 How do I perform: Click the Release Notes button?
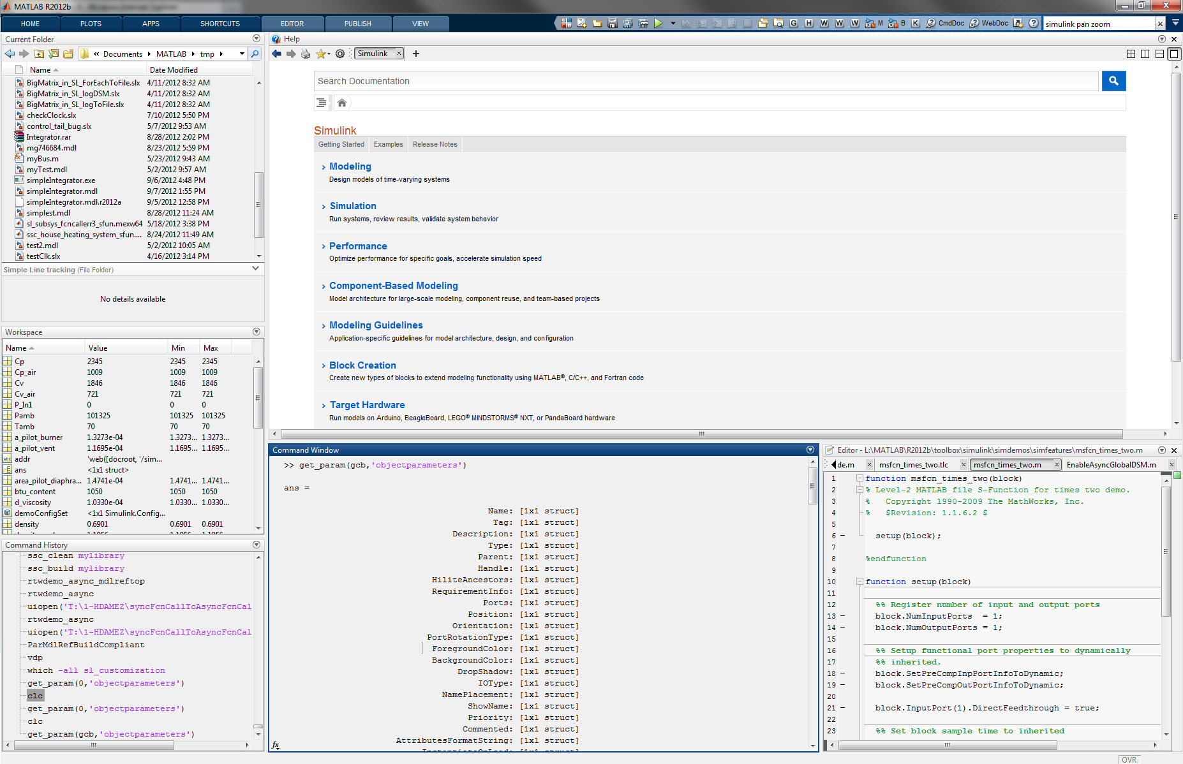[435, 145]
